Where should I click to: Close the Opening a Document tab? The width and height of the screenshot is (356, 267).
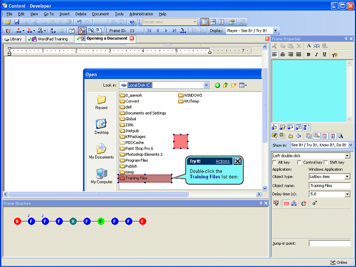tap(132, 38)
